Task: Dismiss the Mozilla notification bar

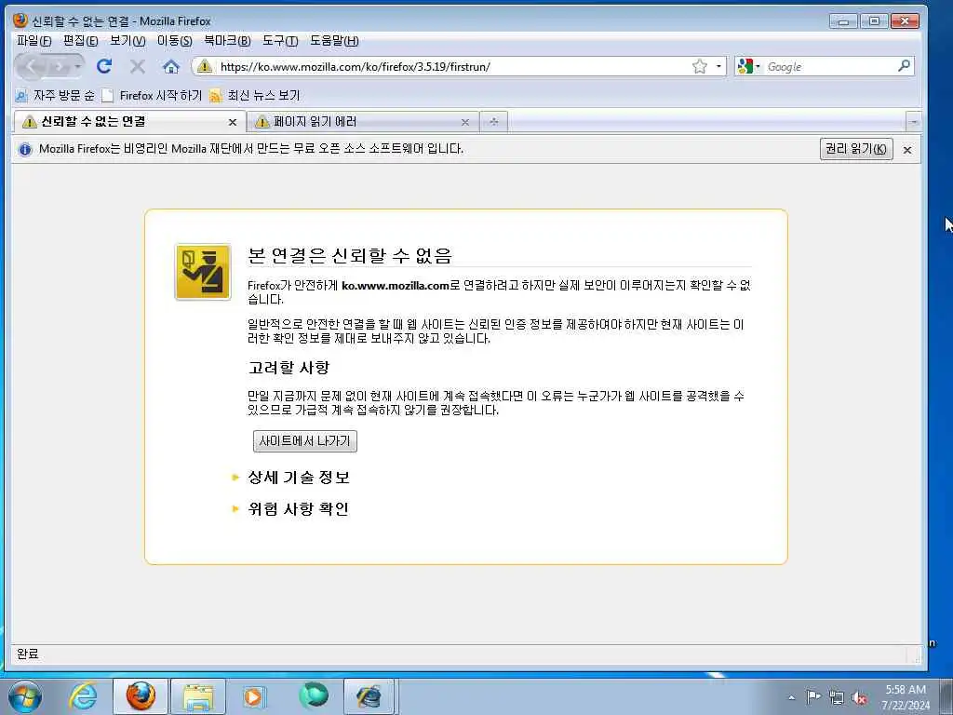Action: point(907,150)
